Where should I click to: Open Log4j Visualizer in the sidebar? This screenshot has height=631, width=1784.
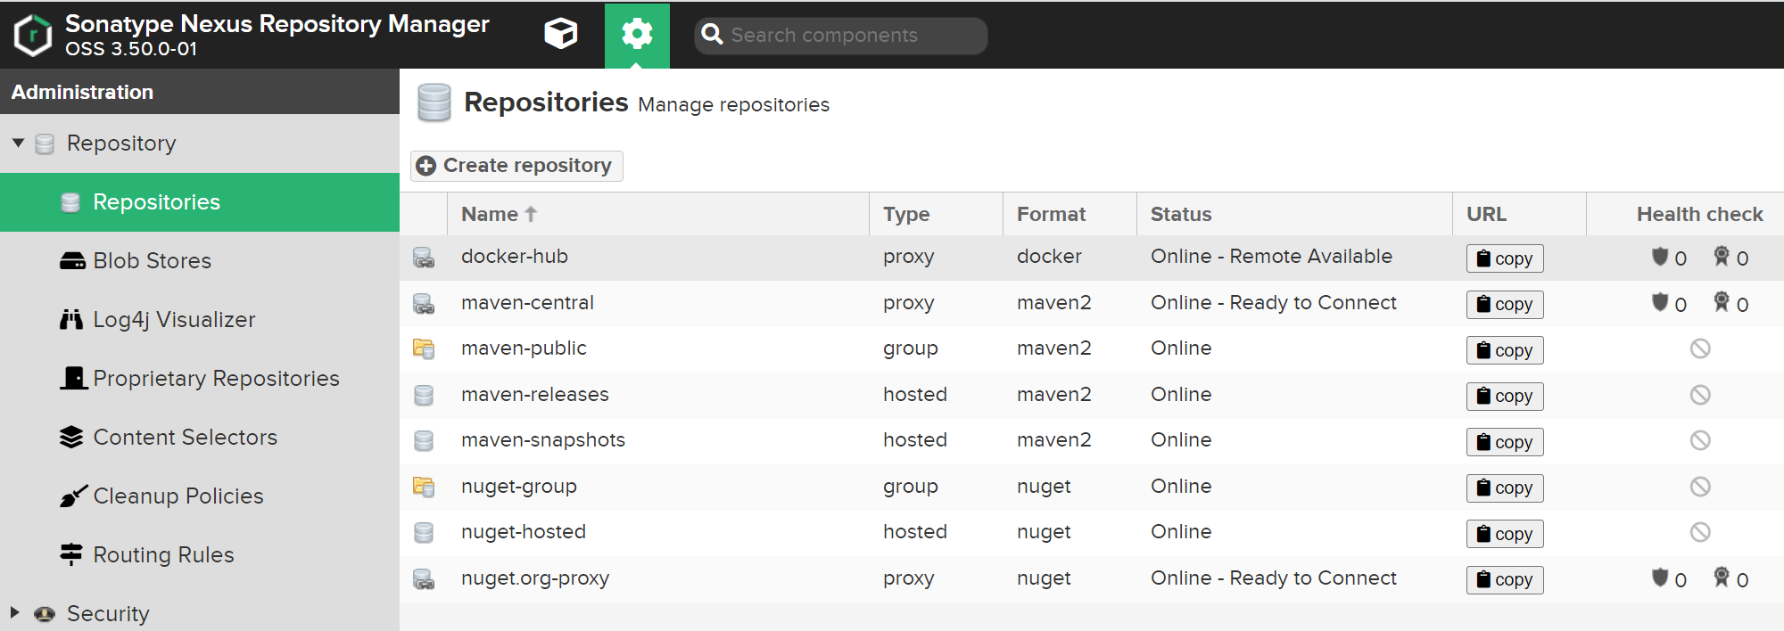pos(200,320)
